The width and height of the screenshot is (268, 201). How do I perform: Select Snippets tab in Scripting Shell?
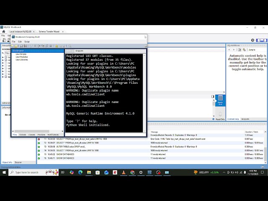tap(79, 51)
